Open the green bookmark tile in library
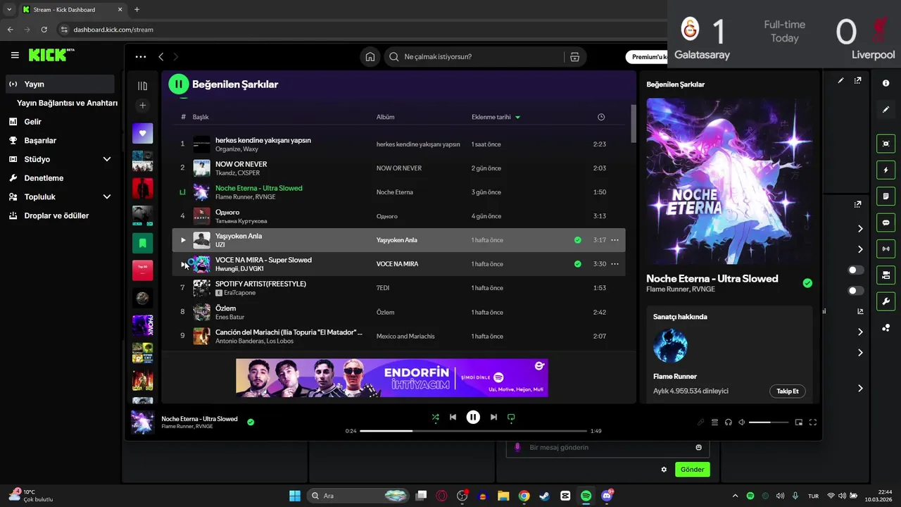This screenshot has width=901, height=507. [x=142, y=243]
